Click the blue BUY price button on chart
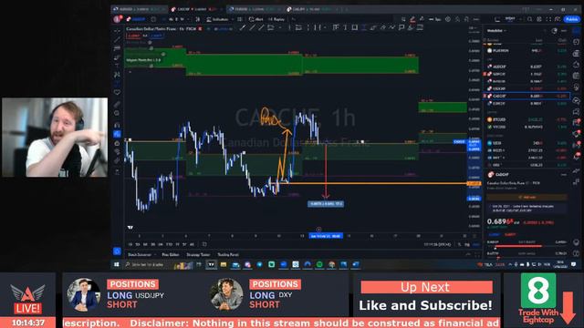Viewport: 584px width, 328px height. click(157, 36)
